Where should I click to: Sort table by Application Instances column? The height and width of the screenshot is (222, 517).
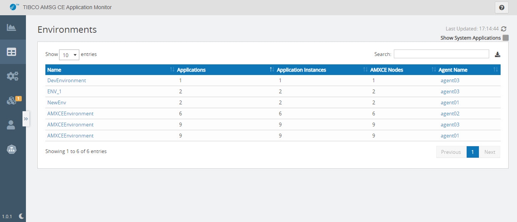pos(321,70)
